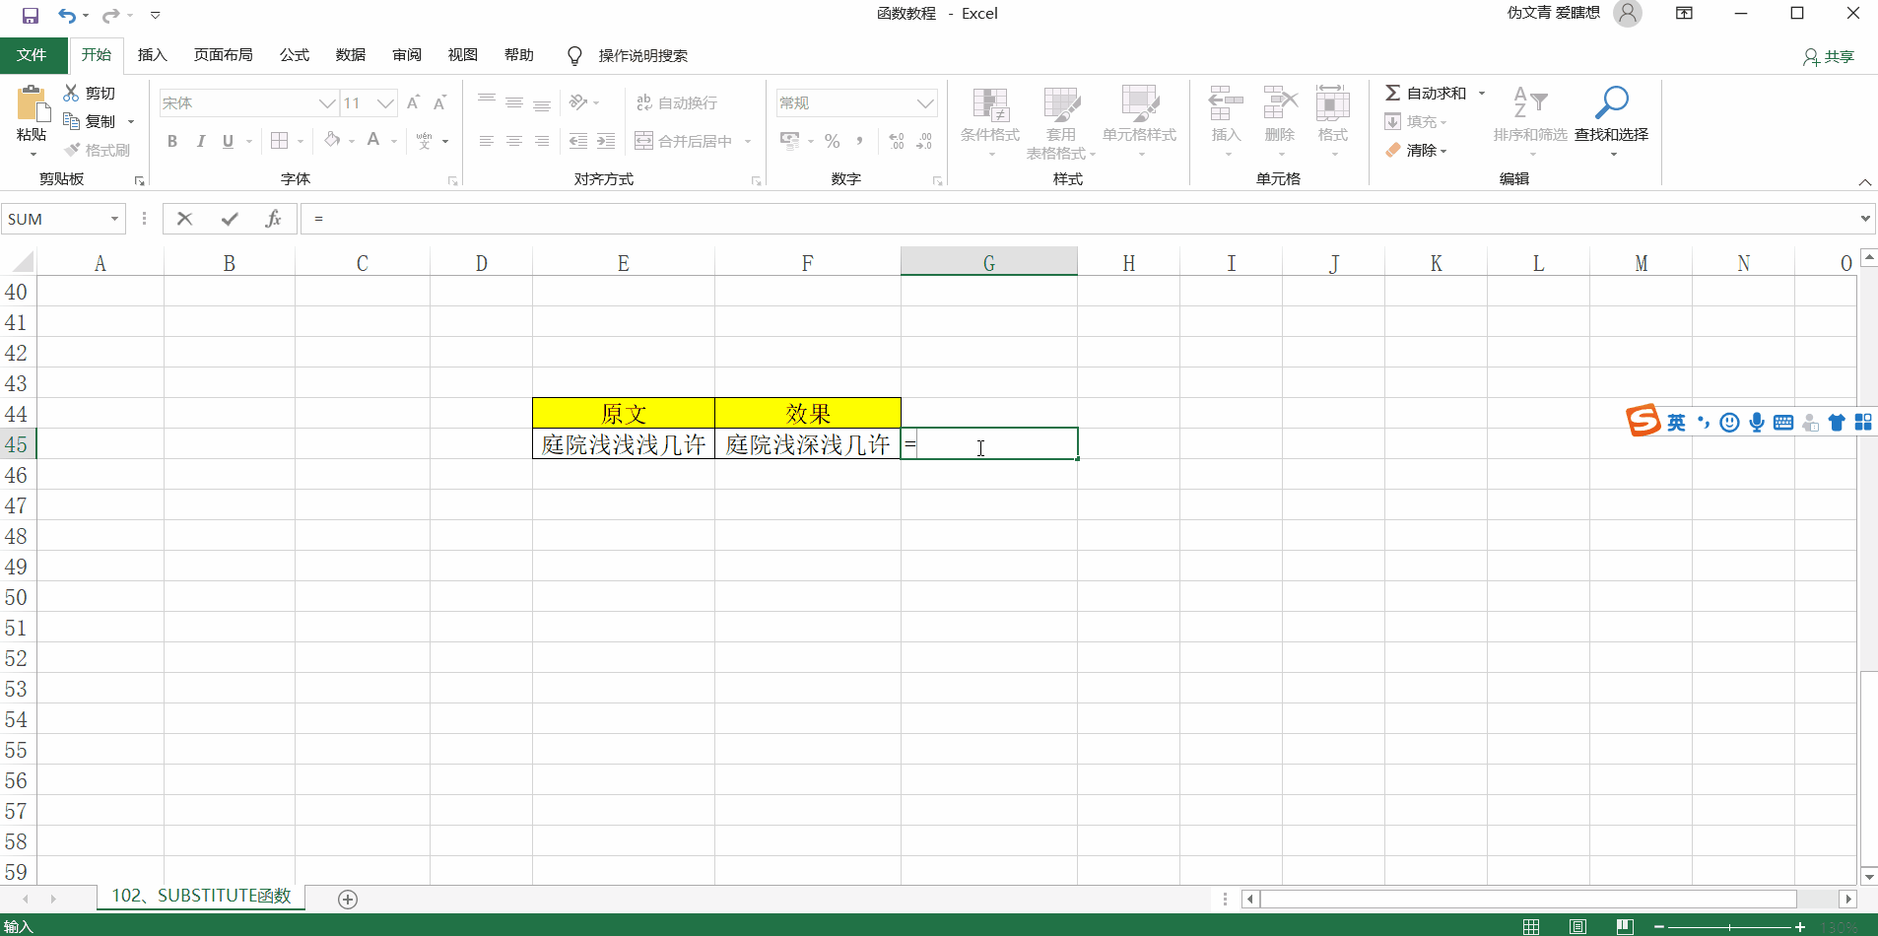This screenshot has width=1878, height=936.
Task: Apply percent style to the cell
Action: pyautogui.click(x=832, y=141)
